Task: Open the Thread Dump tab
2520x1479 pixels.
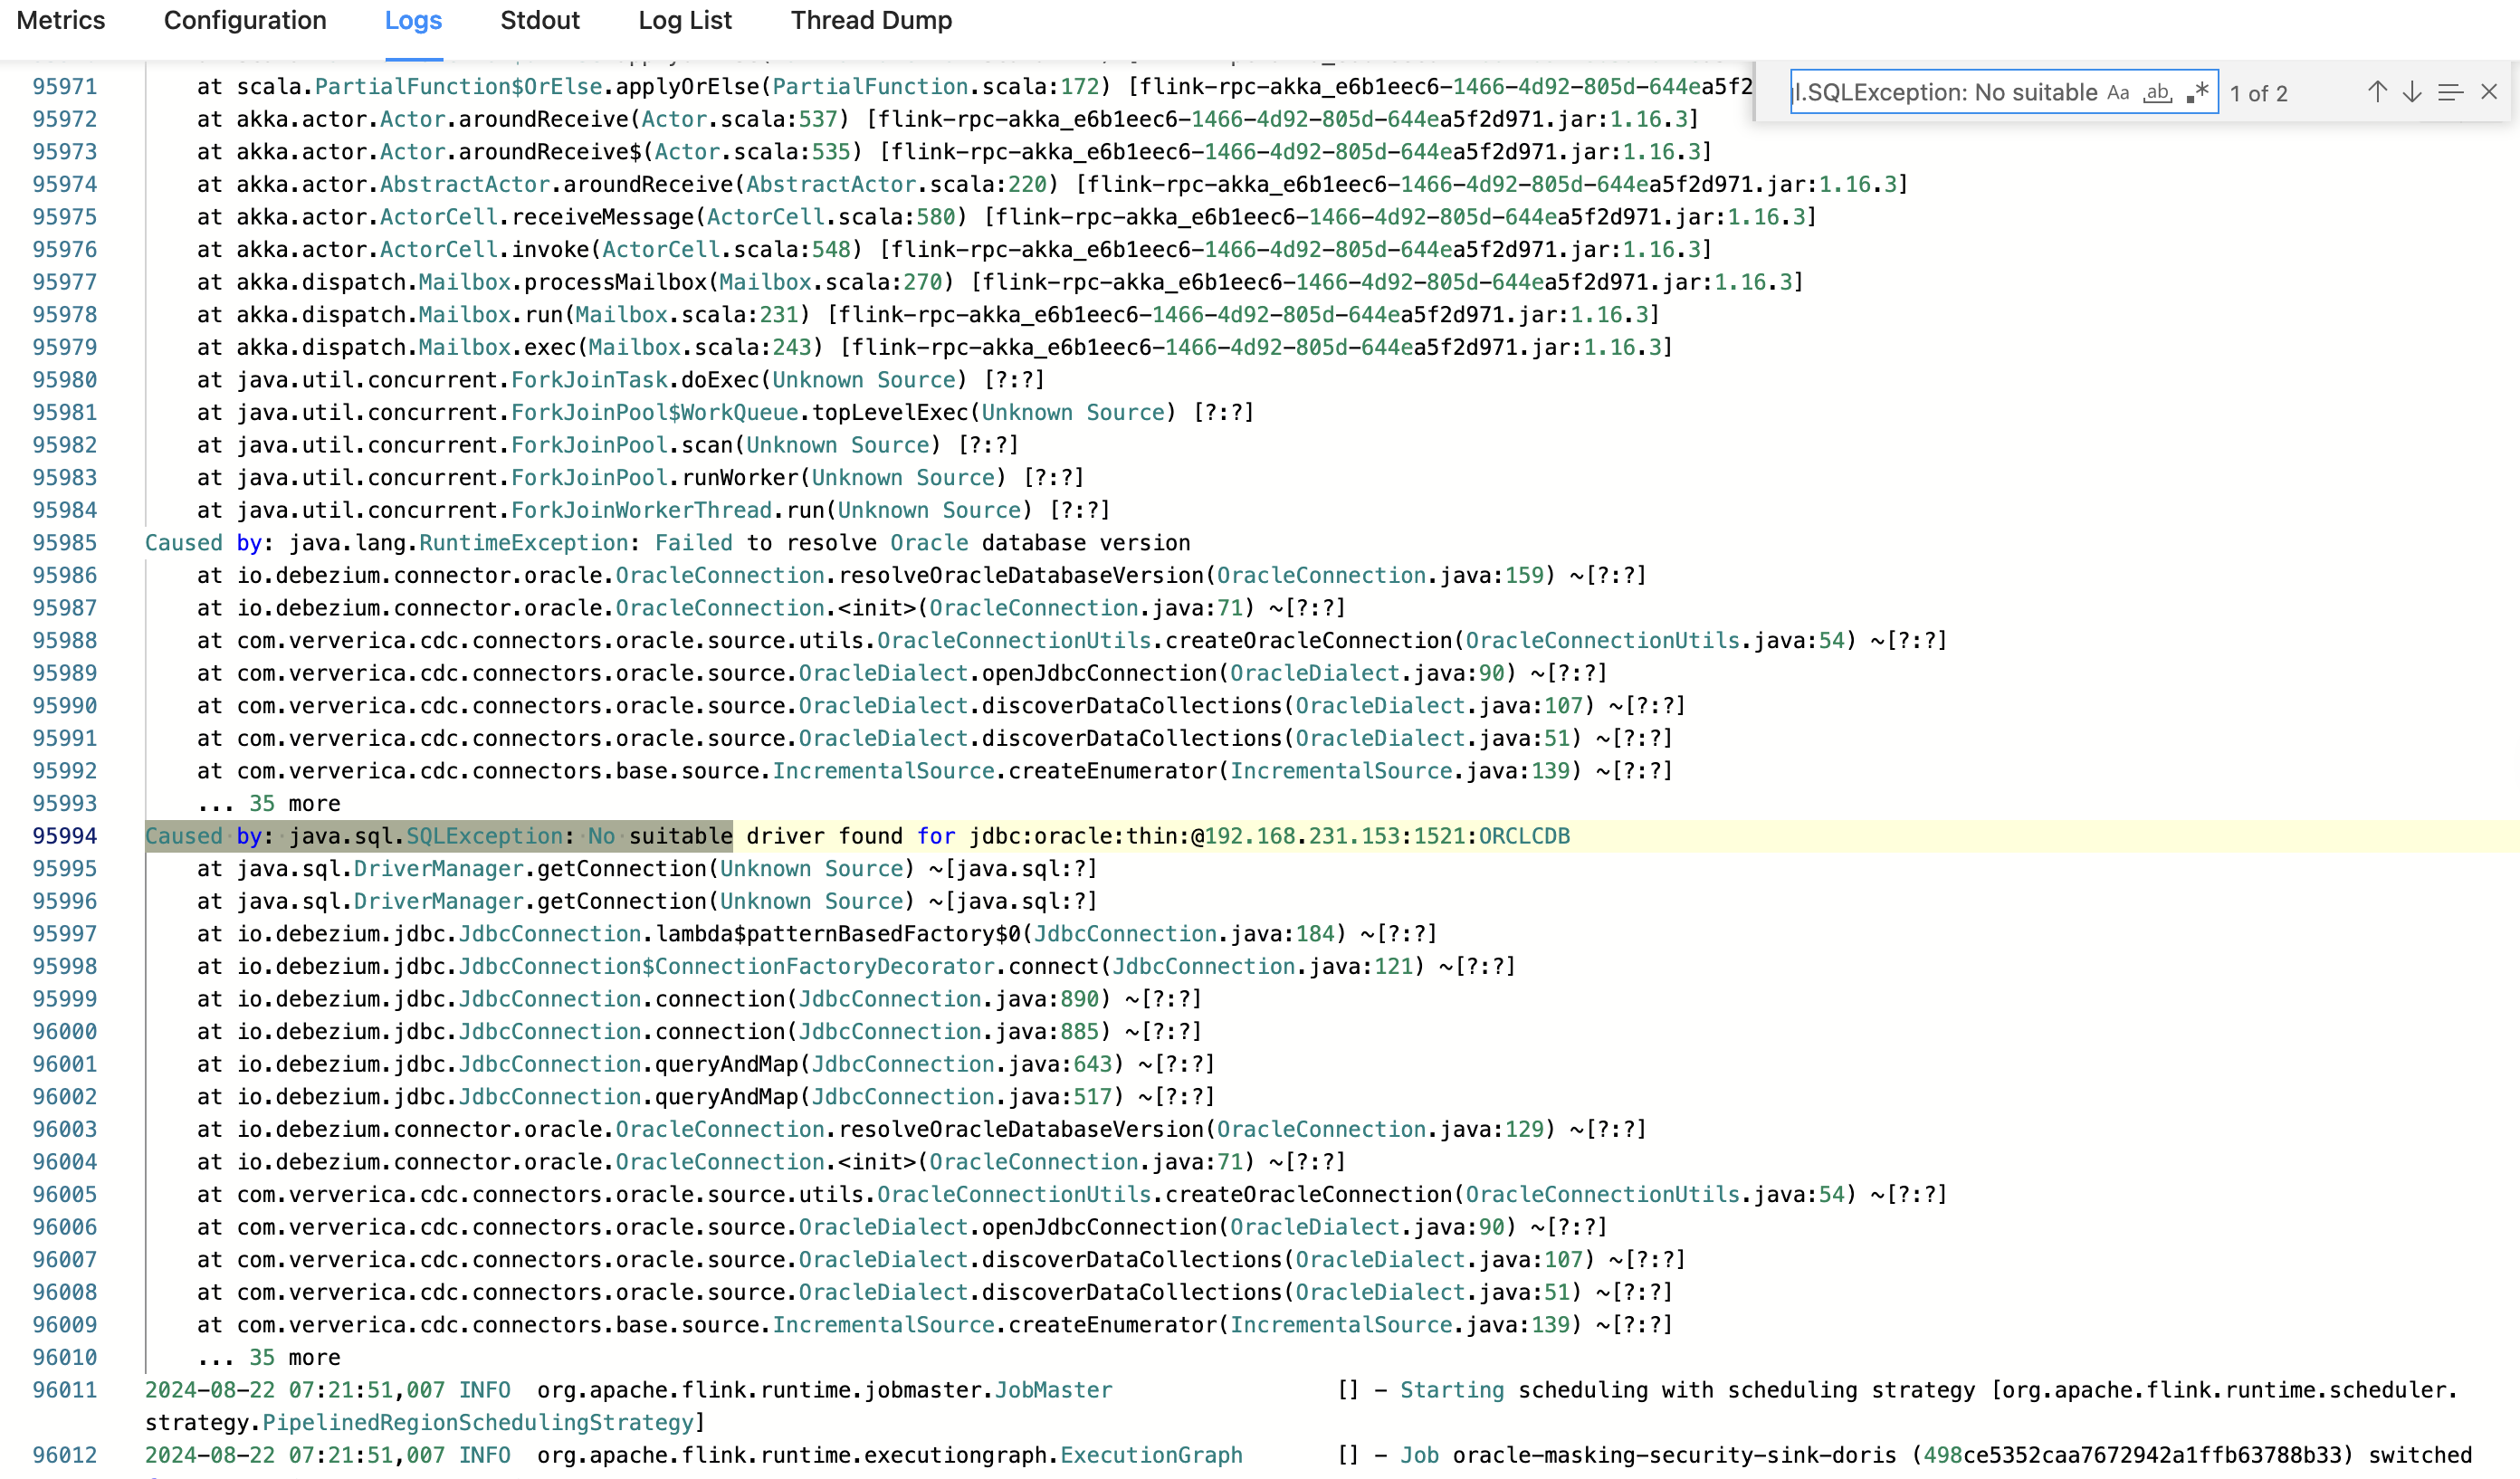Action: [x=871, y=20]
